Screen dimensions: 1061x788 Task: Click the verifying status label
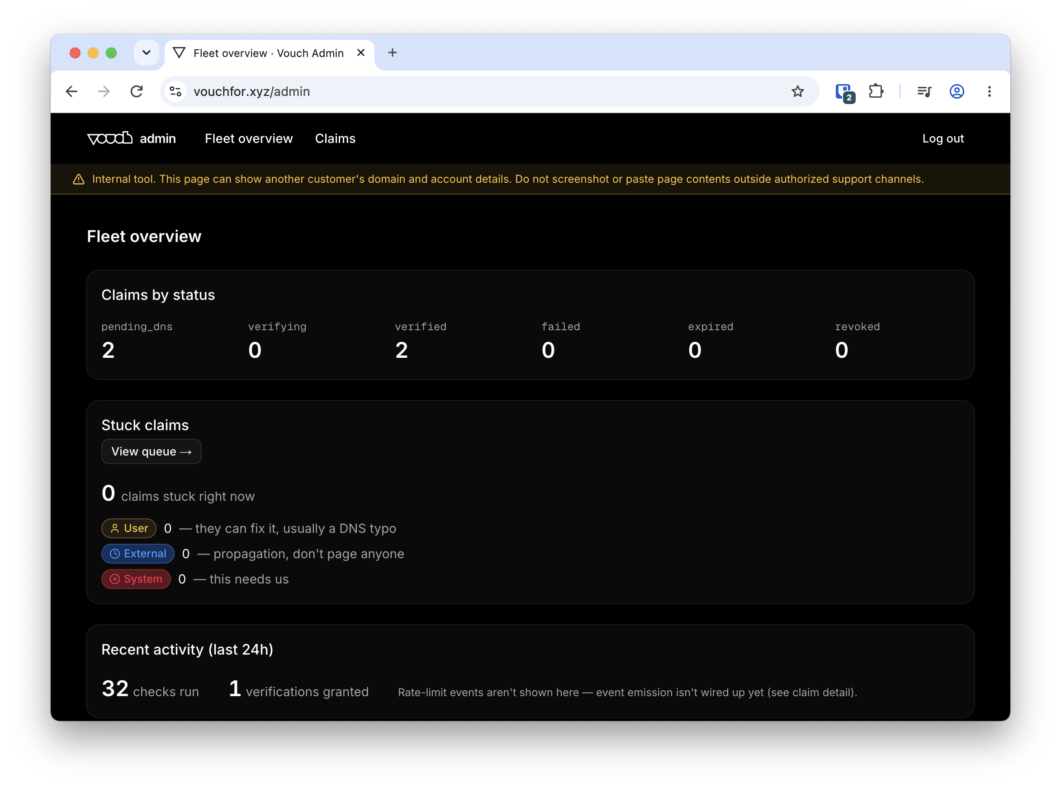tap(277, 327)
